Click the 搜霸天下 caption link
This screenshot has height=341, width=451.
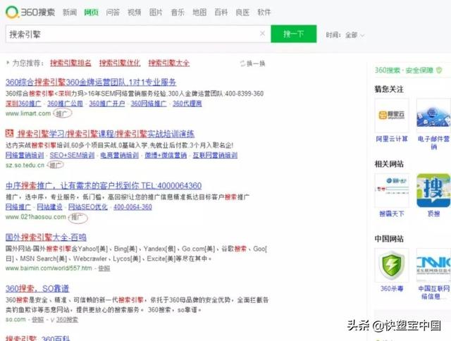392,213
